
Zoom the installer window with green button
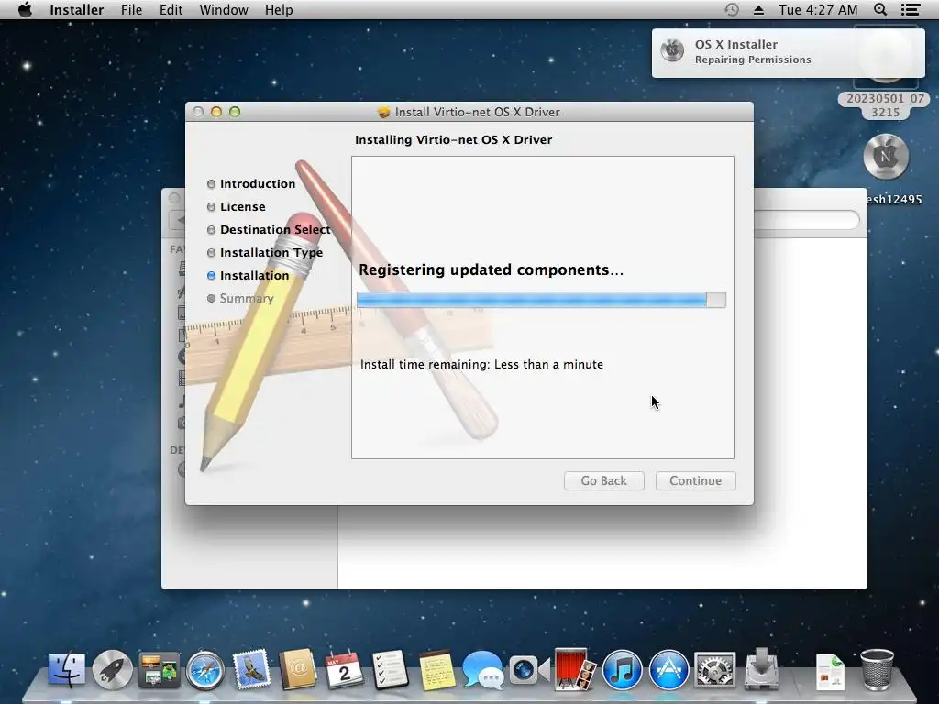[235, 112]
